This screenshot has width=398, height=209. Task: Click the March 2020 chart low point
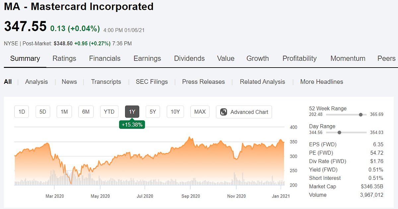pos(71,183)
